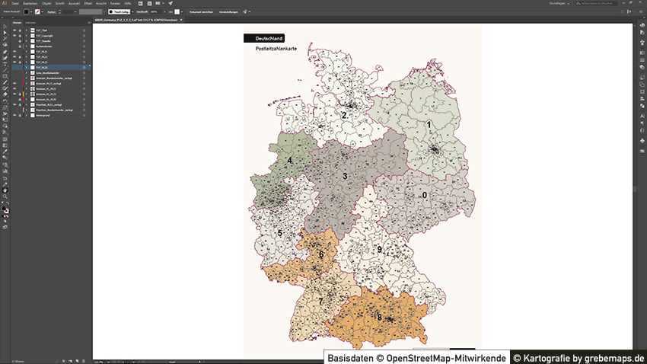Screen dimensions: 647x364
Task: Click the Dokument einrichten button
Action: coord(200,12)
